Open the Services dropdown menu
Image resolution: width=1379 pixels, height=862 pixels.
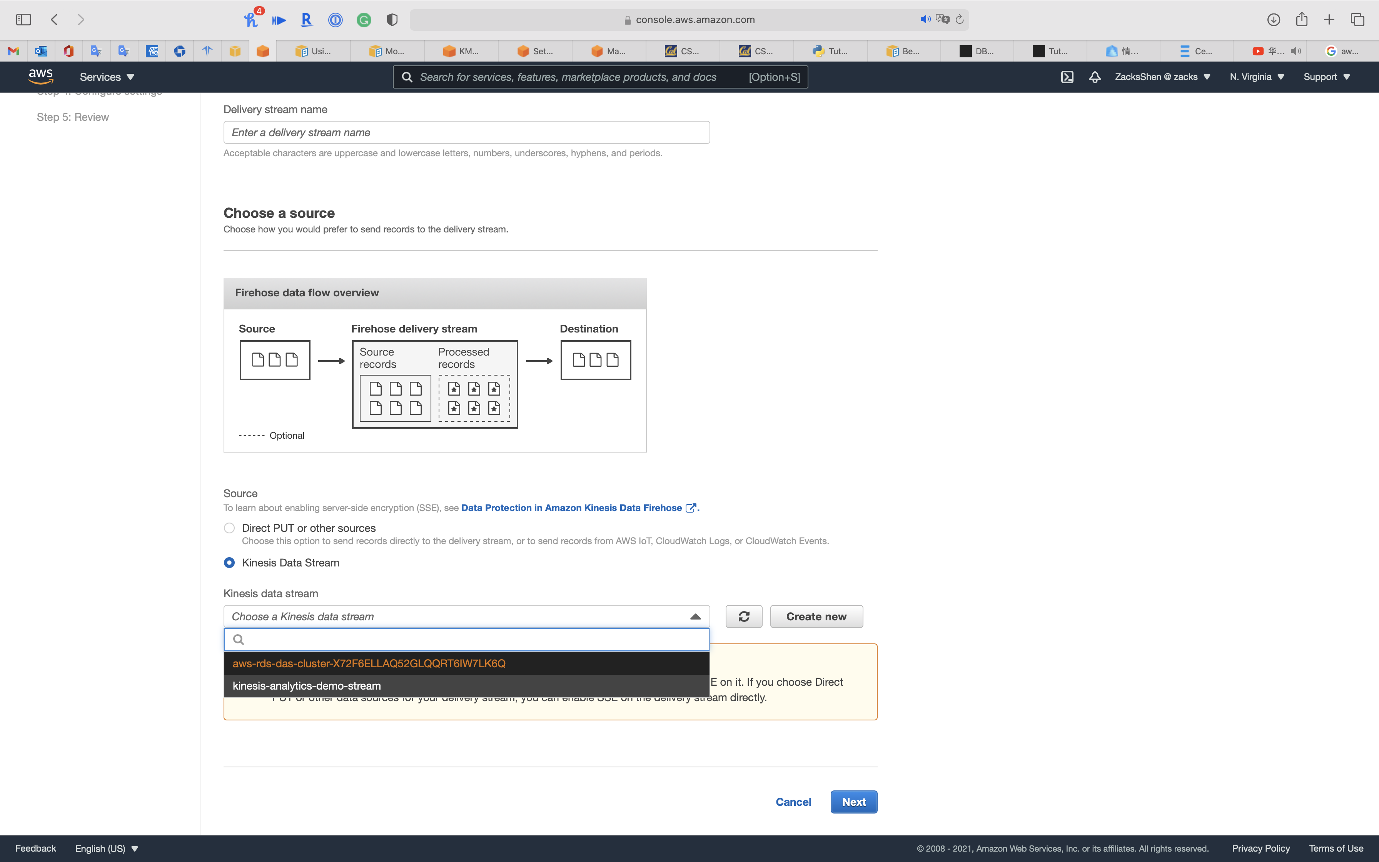tap(107, 77)
